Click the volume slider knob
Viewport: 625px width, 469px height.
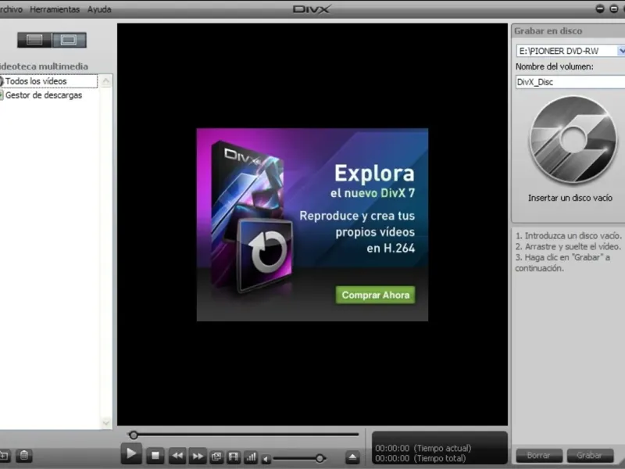click(x=320, y=459)
